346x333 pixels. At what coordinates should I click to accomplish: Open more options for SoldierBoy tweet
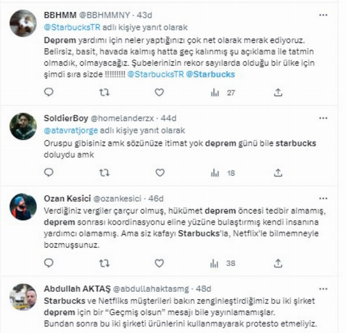tap(323, 118)
